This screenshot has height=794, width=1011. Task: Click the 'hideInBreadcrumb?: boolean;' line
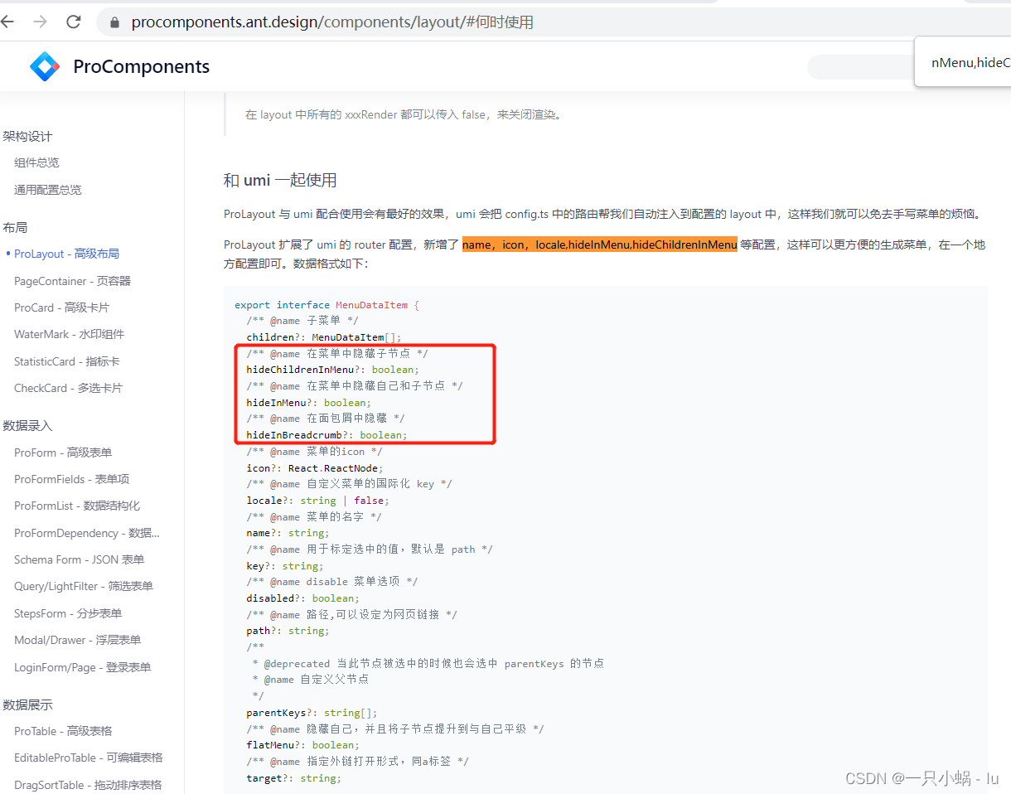coord(327,435)
